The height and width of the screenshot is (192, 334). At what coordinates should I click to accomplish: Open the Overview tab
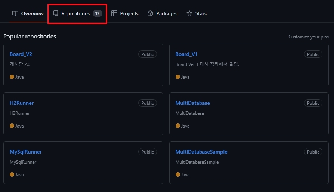[28, 13]
